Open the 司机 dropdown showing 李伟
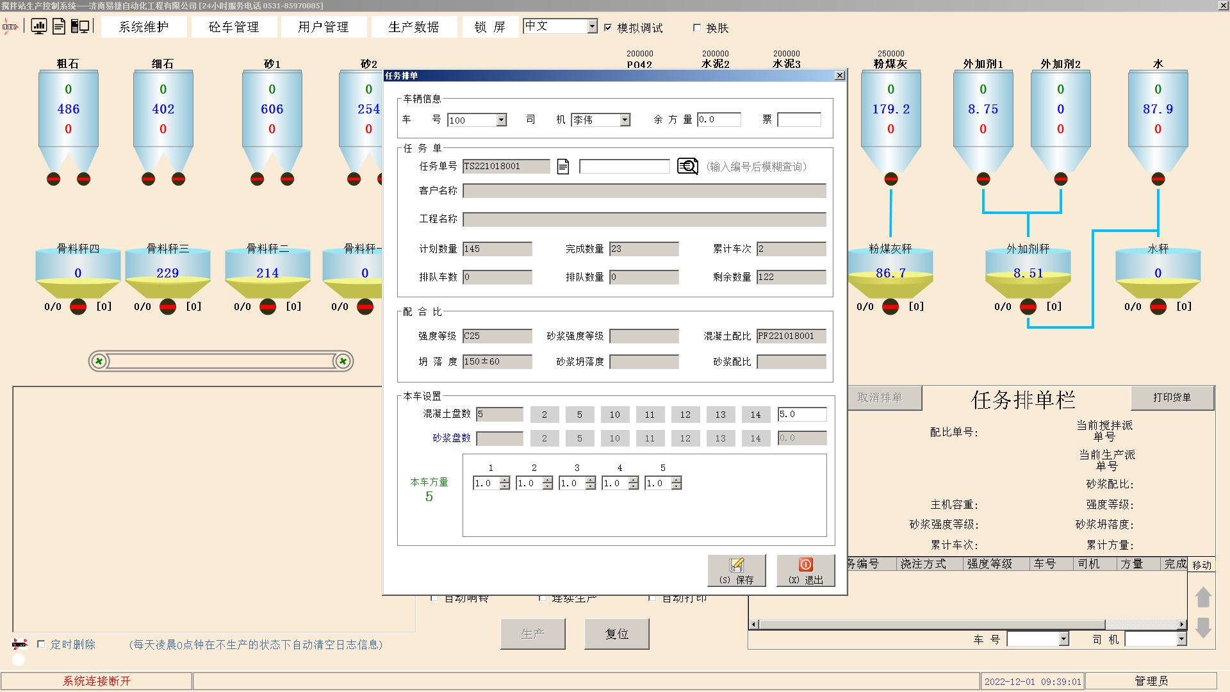This screenshot has height=692, width=1230. (625, 120)
